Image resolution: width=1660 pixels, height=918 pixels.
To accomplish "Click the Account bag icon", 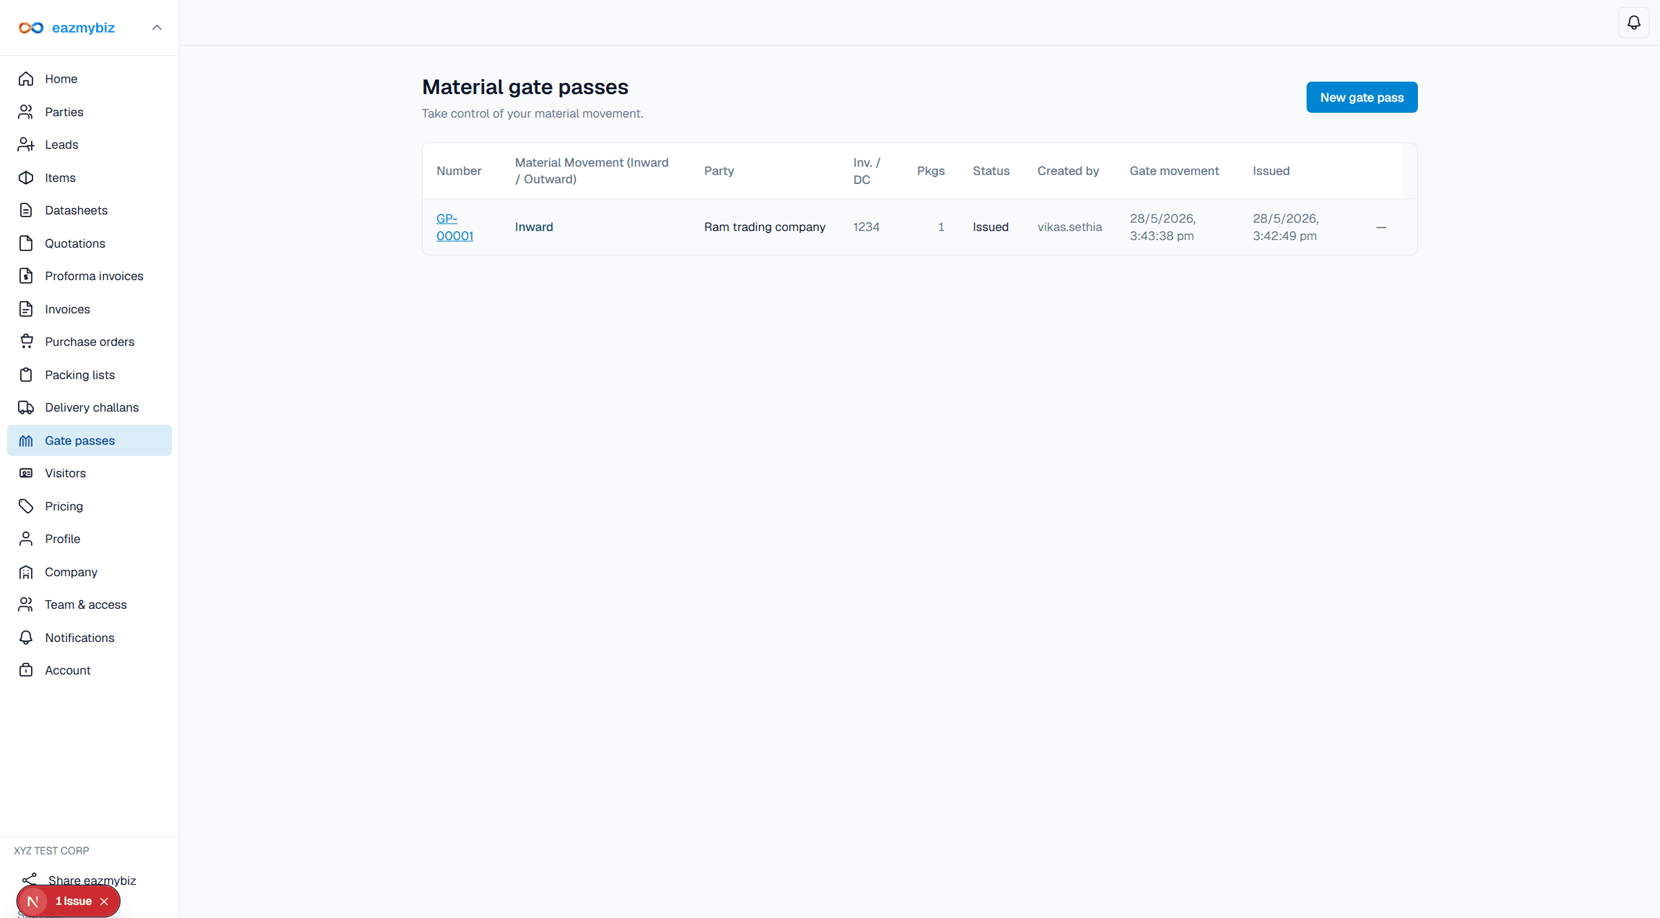I will [x=26, y=670].
